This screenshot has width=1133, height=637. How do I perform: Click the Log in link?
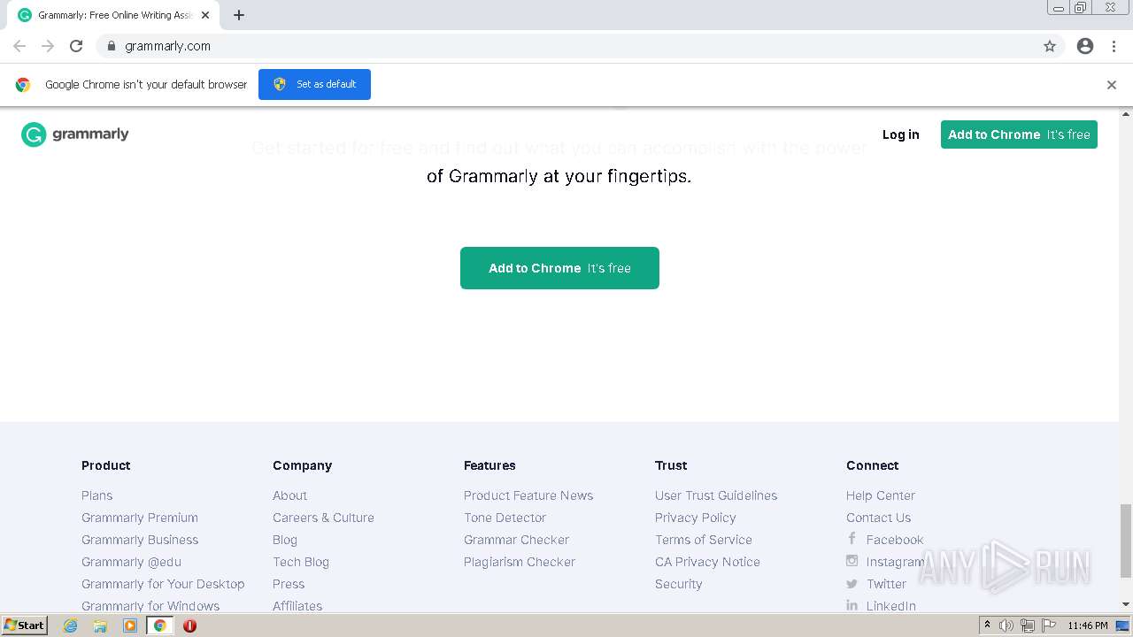pos(901,134)
